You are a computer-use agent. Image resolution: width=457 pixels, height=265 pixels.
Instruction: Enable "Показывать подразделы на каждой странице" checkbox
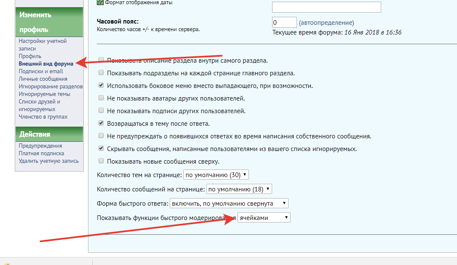pos(101,73)
